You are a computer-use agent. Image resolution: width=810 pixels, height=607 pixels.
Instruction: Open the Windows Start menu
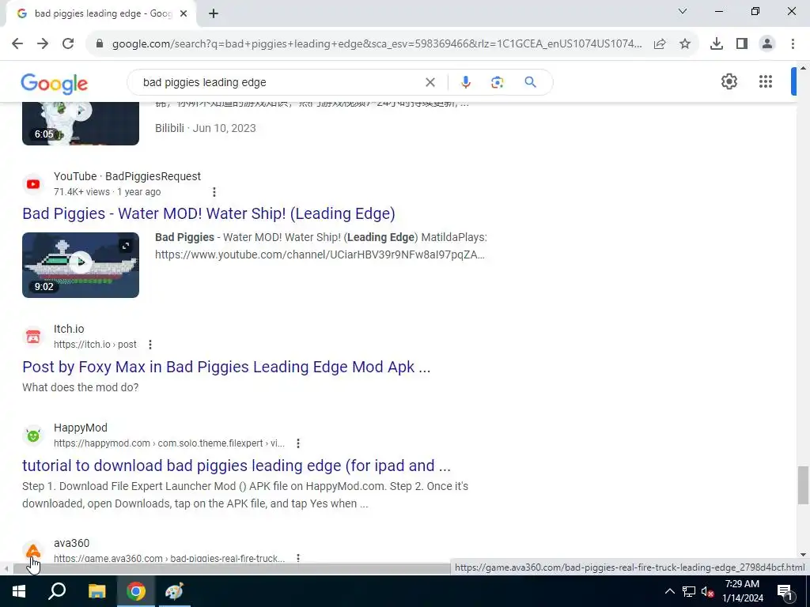pyautogui.click(x=19, y=591)
